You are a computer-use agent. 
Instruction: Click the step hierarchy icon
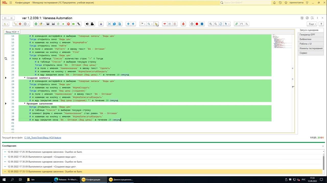tap(79, 24)
